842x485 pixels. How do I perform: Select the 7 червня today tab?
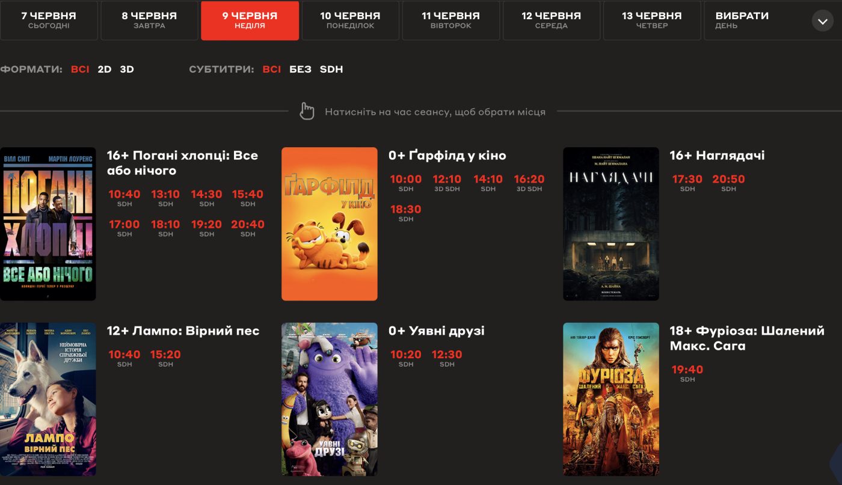point(49,20)
